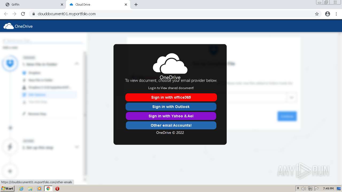342x192 pixels.
Task: Bookmark this page with star
Action: coord(317,14)
